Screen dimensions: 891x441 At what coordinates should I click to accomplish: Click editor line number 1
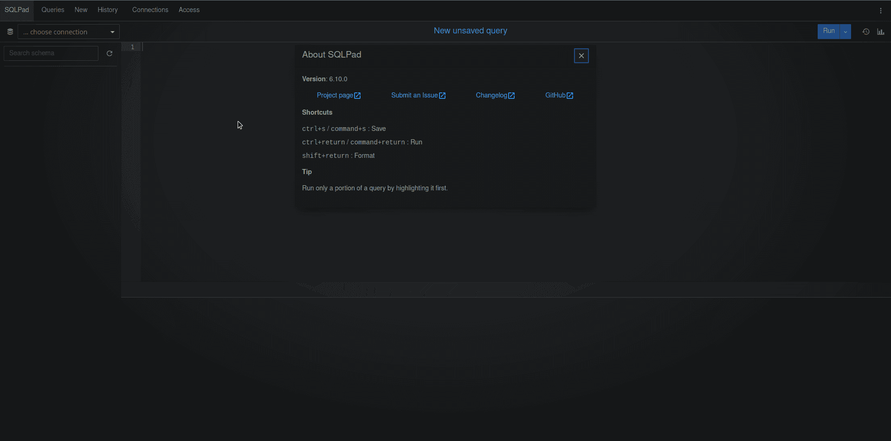coord(132,47)
